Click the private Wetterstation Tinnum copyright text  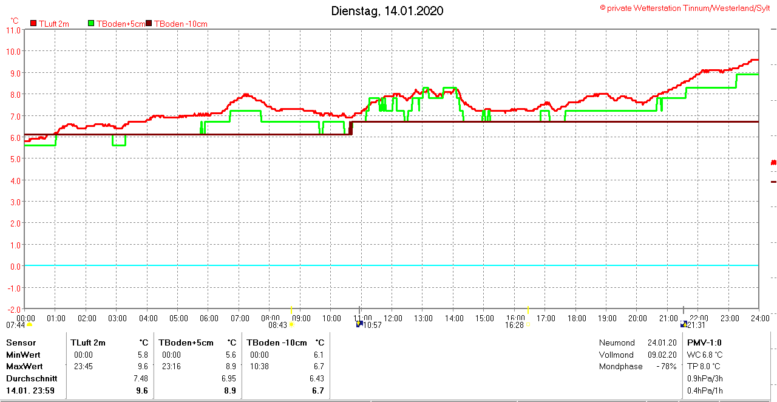(x=685, y=8)
